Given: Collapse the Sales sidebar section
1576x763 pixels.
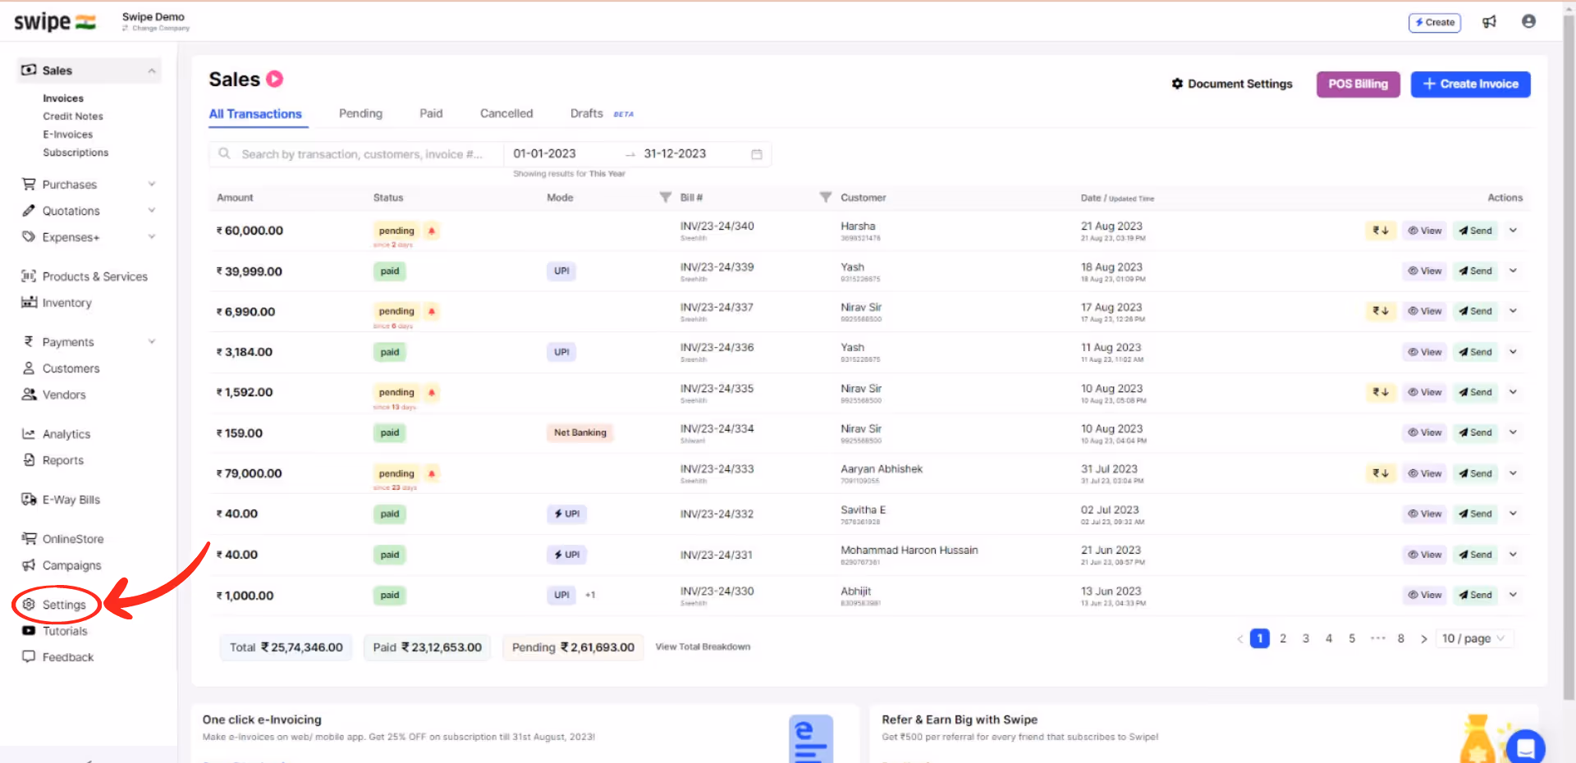Looking at the screenshot, I should [x=152, y=71].
